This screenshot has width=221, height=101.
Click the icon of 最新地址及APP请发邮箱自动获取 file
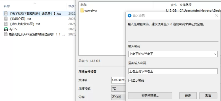[x=6, y=34]
